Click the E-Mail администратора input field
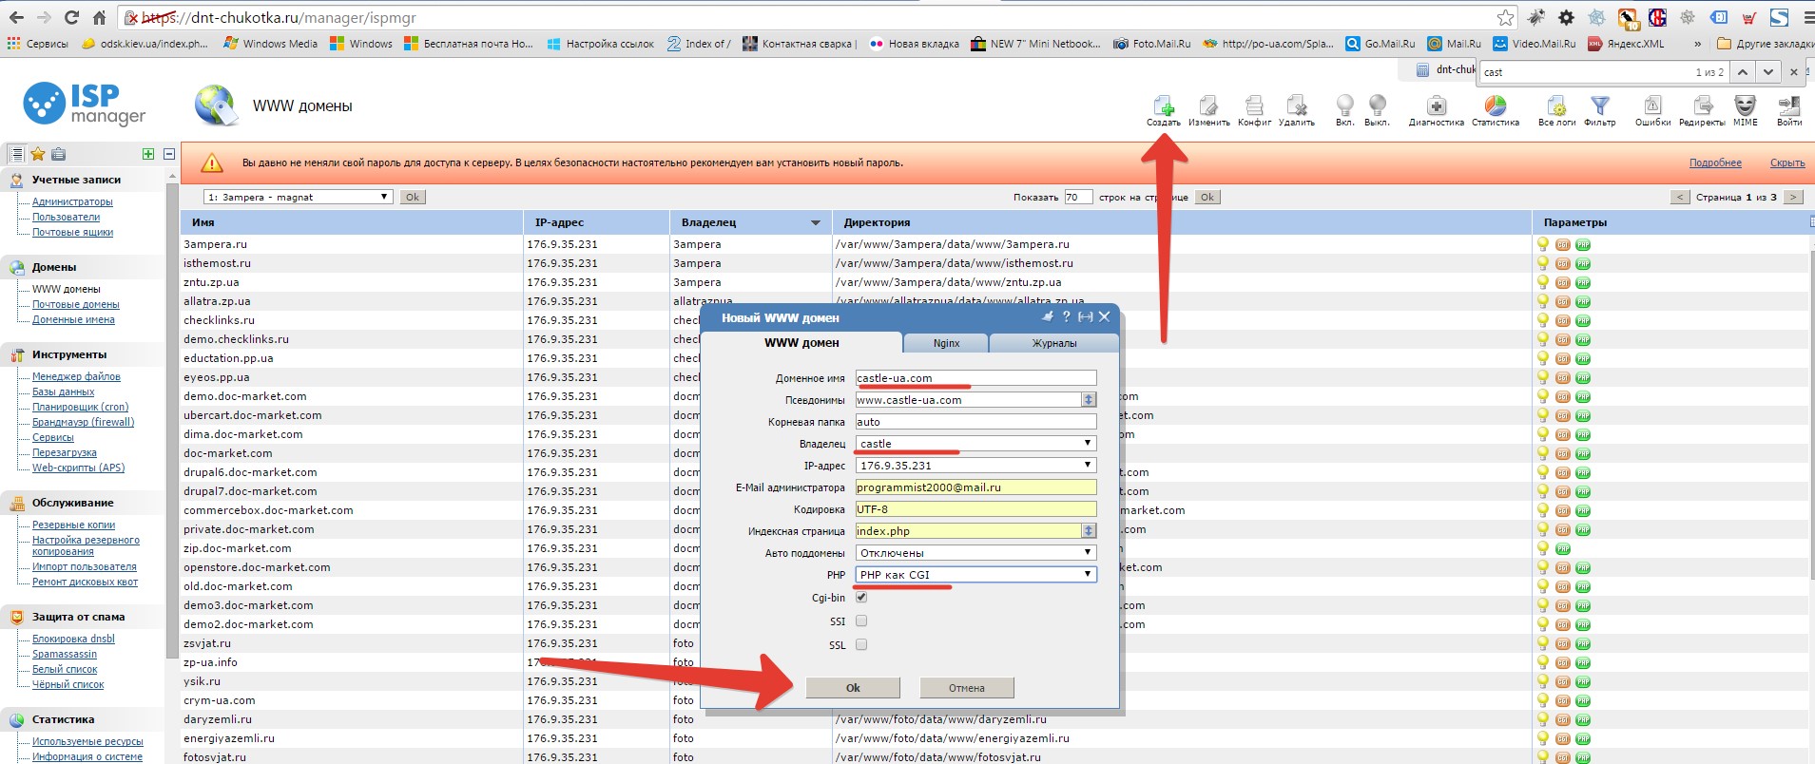Image resolution: width=1815 pixels, height=764 pixels. (975, 487)
